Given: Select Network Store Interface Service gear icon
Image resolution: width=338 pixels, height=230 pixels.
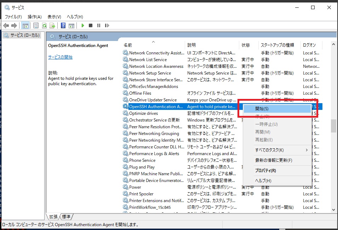Looking at the screenshot, I should pos(125,79).
